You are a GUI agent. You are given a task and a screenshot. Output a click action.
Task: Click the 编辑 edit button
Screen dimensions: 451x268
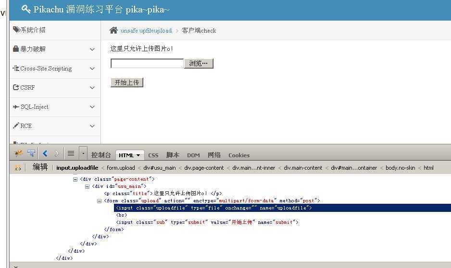40,167
